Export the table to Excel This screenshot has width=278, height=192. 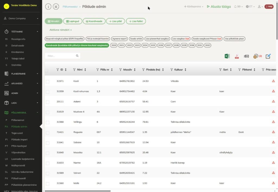(x=227, y=56)
